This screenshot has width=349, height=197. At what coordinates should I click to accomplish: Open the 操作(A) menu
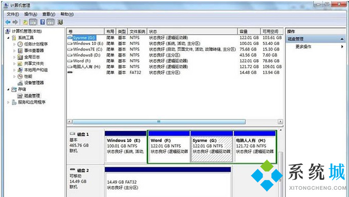pyautogui.click(x=31, y=14)
